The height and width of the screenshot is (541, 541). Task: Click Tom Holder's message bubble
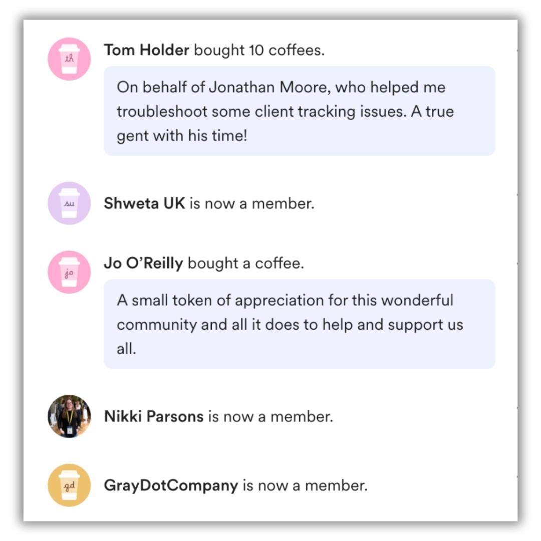coord(299,111)
